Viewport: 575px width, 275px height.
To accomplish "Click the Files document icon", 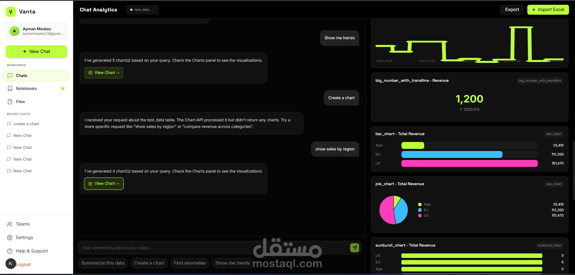I will [10, 102].
